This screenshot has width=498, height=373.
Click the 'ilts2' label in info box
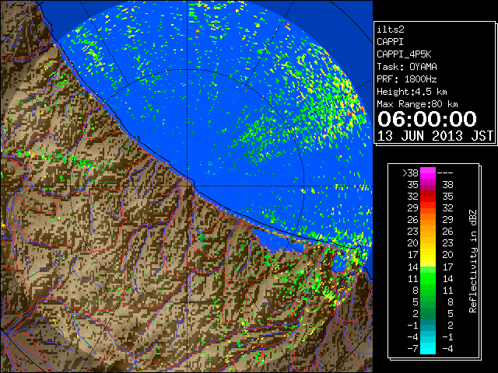pyautogui.click(x=391, y=30)
